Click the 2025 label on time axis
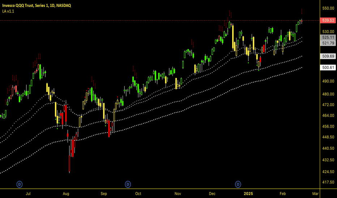The image size is (337, 198). (x=248, y=194)
